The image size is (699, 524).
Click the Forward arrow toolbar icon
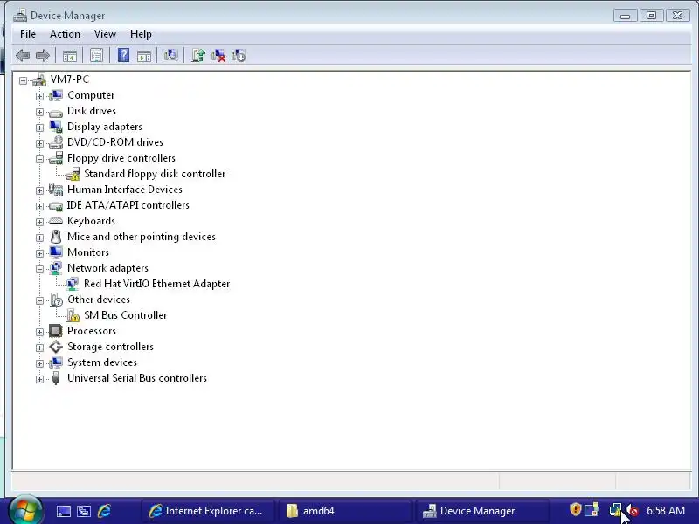click(42, 55)
